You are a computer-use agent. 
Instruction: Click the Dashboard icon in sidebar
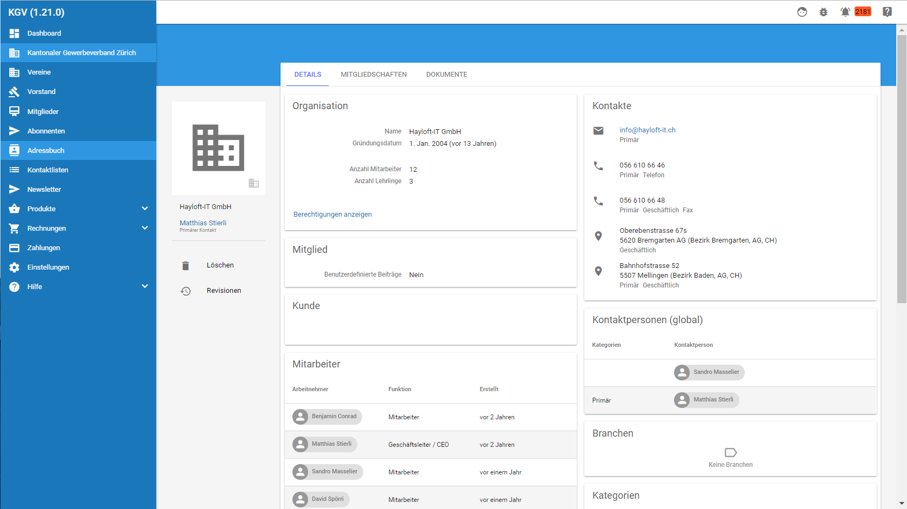point(15,34)
